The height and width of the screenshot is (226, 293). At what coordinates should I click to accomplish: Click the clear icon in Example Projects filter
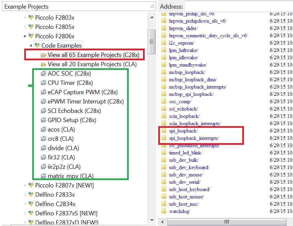pyautogui.click(x=153, y=6)
